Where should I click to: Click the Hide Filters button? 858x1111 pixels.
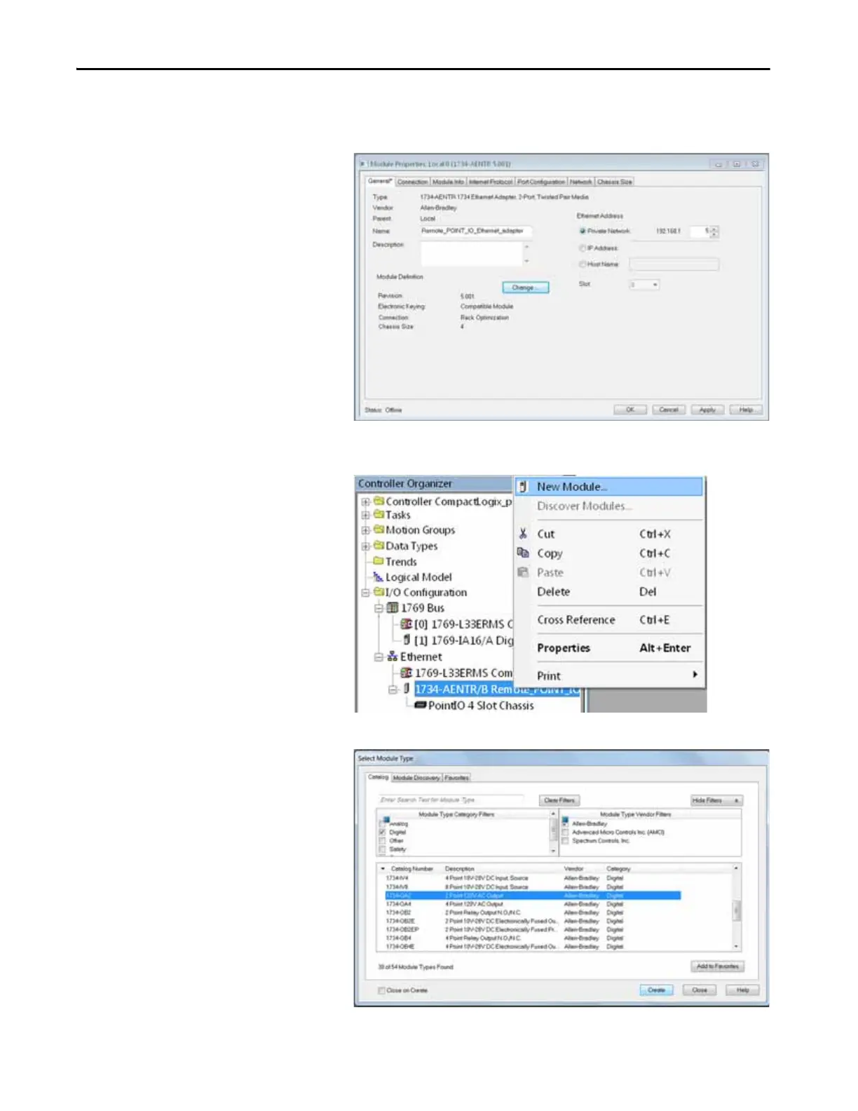tap(716, 800)
